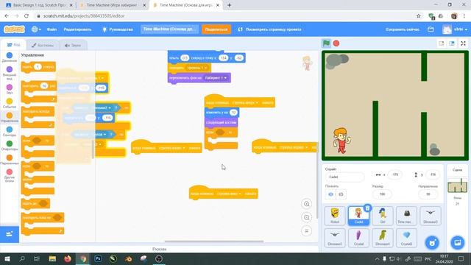Select the blue Crystal2 sprite thumbnail
The height and width of the screenshot is (265, 471).
pos(406,238)
